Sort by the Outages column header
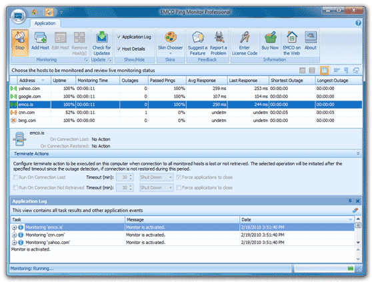The height and width of the screenshot is (282, 372). click(x=134, y=81)
